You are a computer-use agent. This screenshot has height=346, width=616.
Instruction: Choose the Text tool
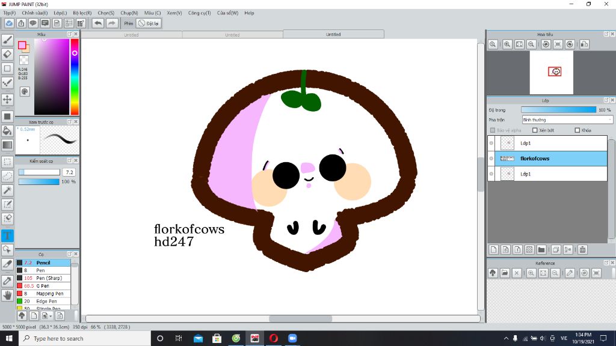(7, 235)
